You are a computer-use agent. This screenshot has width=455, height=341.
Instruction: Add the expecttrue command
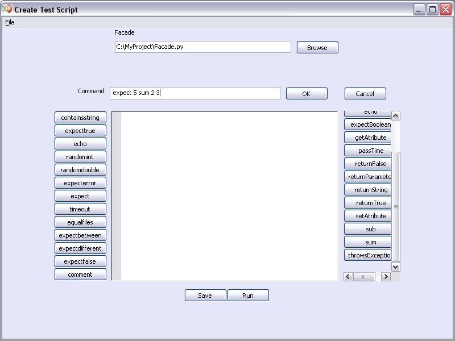click(x=80, y=131)
